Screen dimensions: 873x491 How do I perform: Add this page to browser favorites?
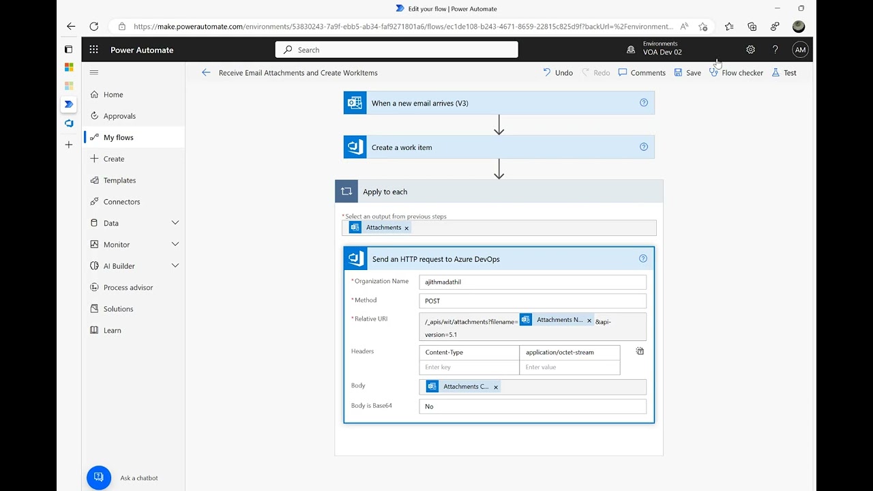coord(703,27)
